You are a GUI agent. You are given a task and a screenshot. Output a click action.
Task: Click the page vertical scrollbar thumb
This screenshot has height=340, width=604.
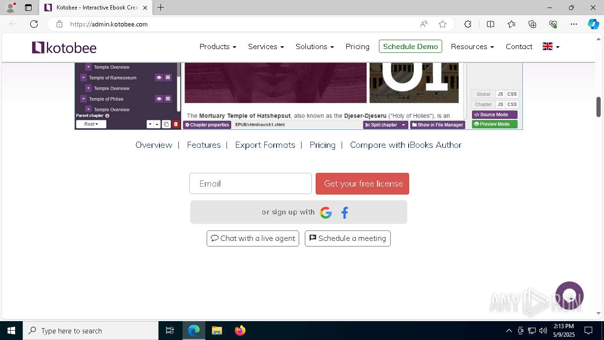point(598,107)
